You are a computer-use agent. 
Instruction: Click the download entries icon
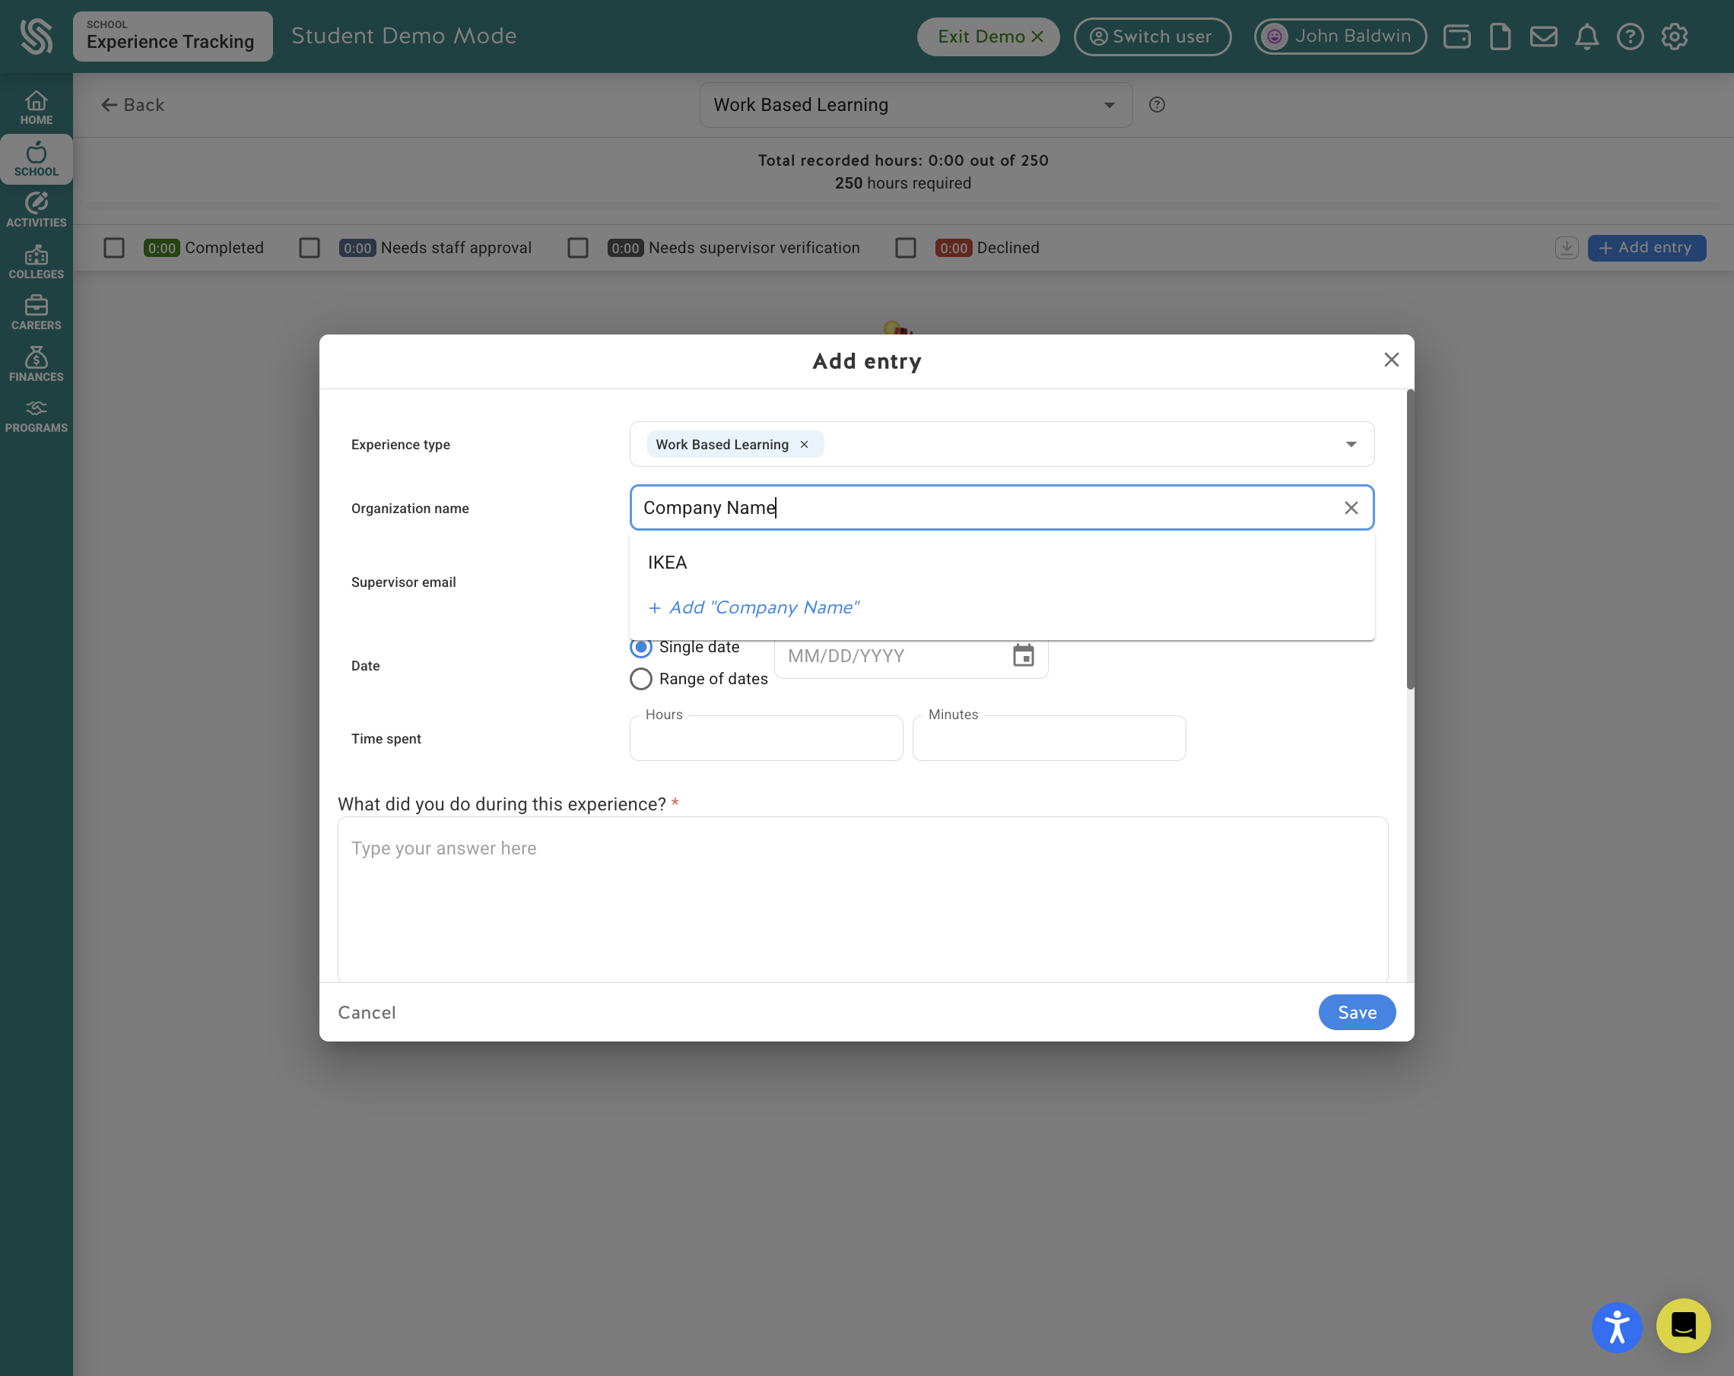(x=1567, y=248)
